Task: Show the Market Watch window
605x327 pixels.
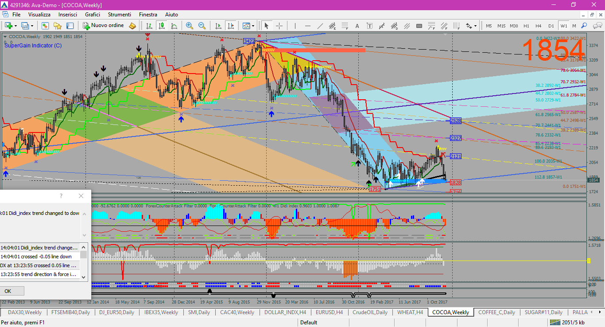Action: pyautogui.click(x=45, y=26)
